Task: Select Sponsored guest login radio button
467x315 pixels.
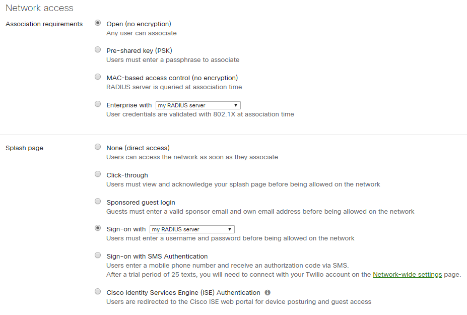Action: point(98,201)
